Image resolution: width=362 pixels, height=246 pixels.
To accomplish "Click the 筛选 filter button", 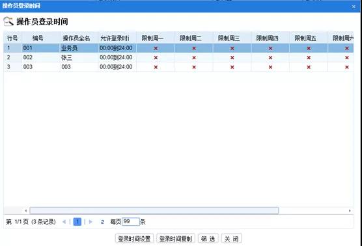I will (x=208, y=239).
